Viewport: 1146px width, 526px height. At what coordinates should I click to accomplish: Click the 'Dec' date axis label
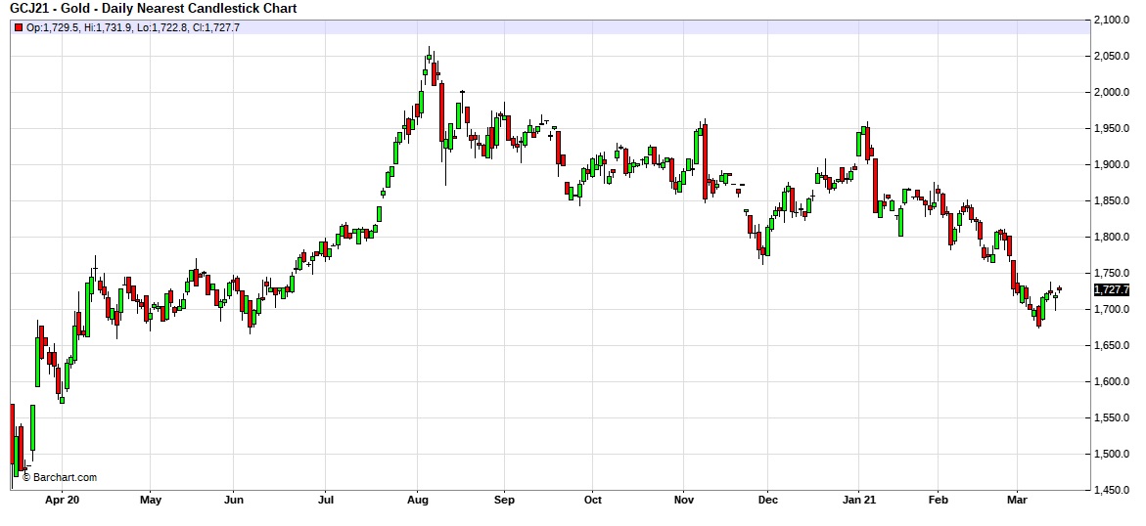[768, 501]
